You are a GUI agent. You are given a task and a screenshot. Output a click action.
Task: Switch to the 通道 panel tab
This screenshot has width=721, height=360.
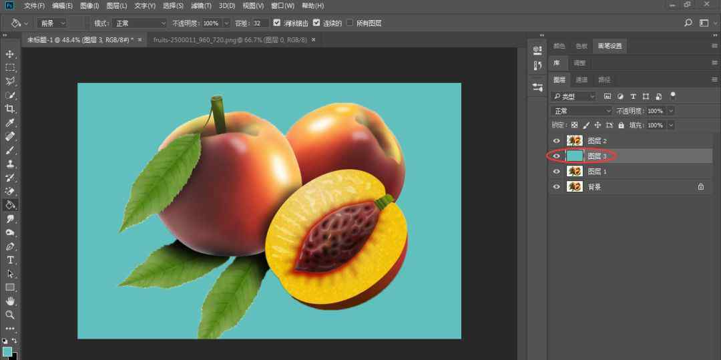(x=581, y=79)
